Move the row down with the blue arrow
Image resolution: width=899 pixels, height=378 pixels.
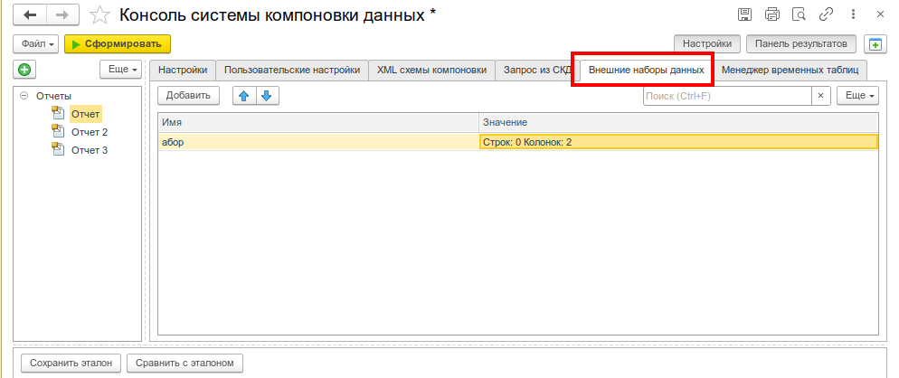(x=267, y=96)
